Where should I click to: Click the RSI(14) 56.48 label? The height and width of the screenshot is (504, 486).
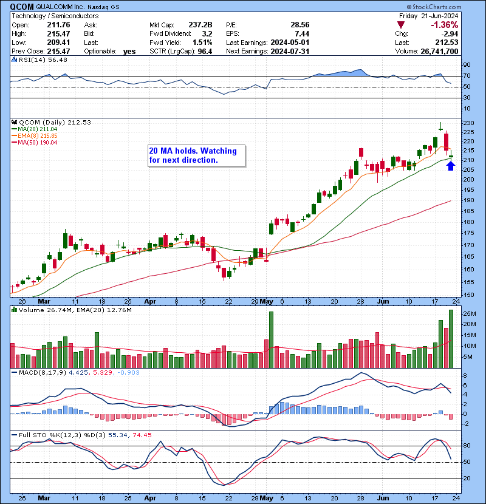pos(43,60)
